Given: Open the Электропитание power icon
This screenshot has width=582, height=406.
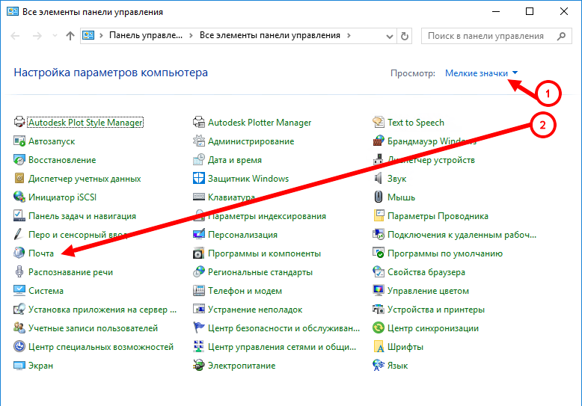Looking at the screenshot, I should coord(200,366).
